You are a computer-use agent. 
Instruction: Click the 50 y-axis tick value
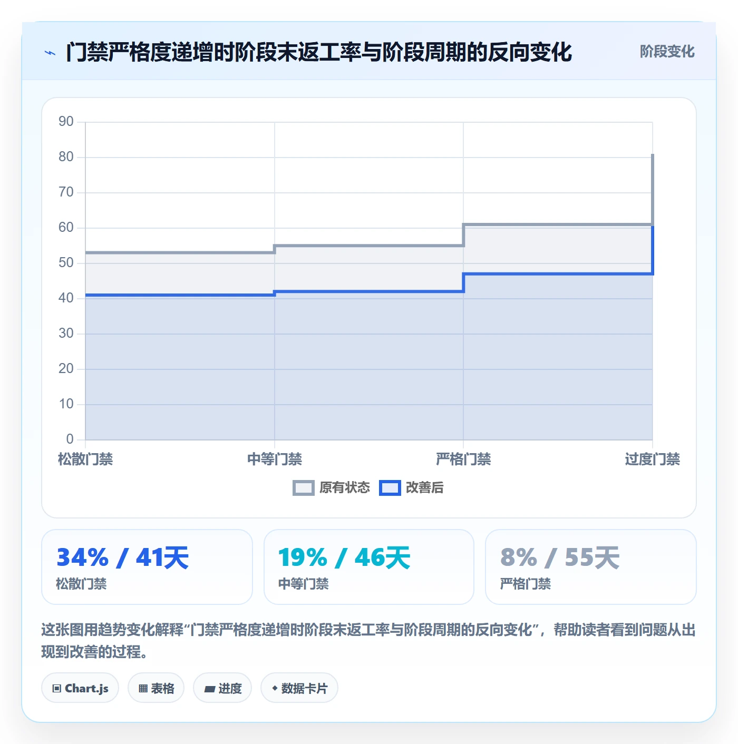[66, 263]
